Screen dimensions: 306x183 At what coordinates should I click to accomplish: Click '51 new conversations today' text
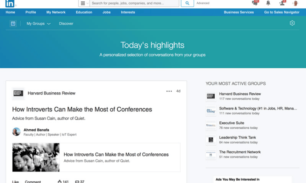[x=238, y=157]
